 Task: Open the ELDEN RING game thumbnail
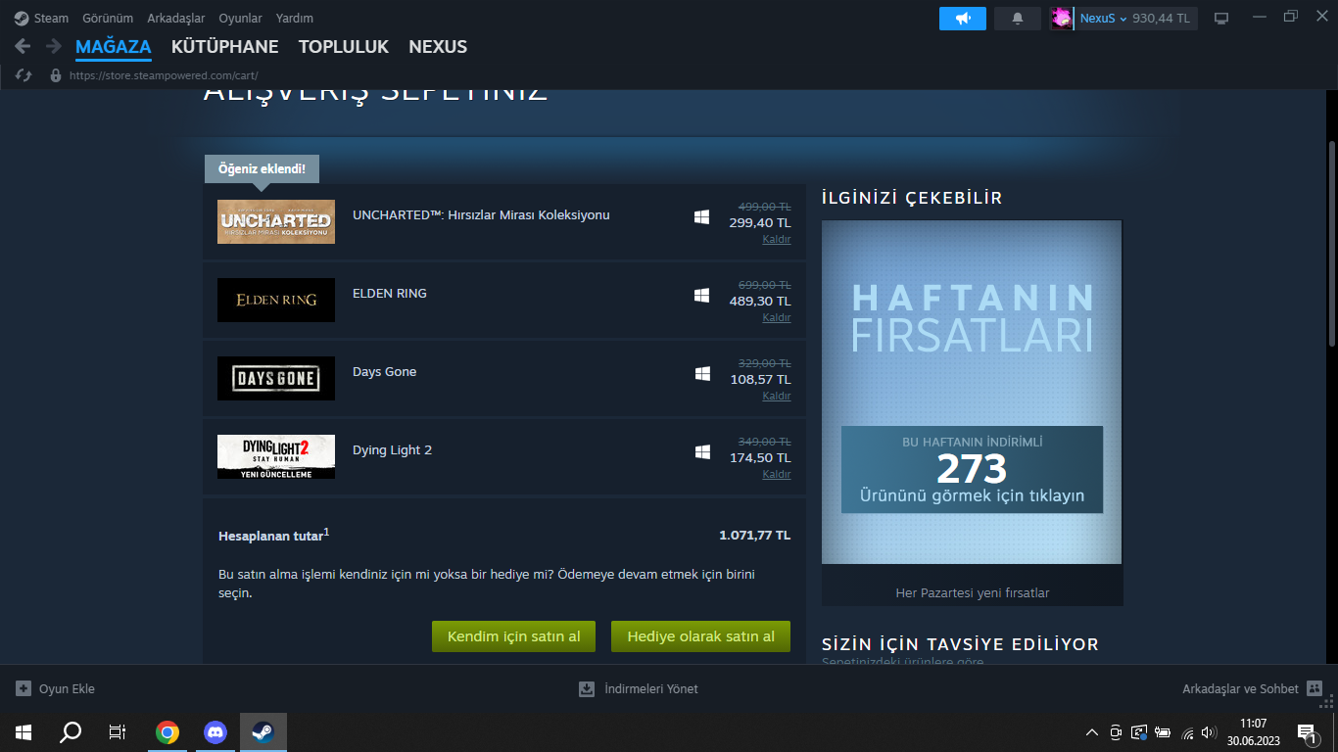tap(276, 301)
